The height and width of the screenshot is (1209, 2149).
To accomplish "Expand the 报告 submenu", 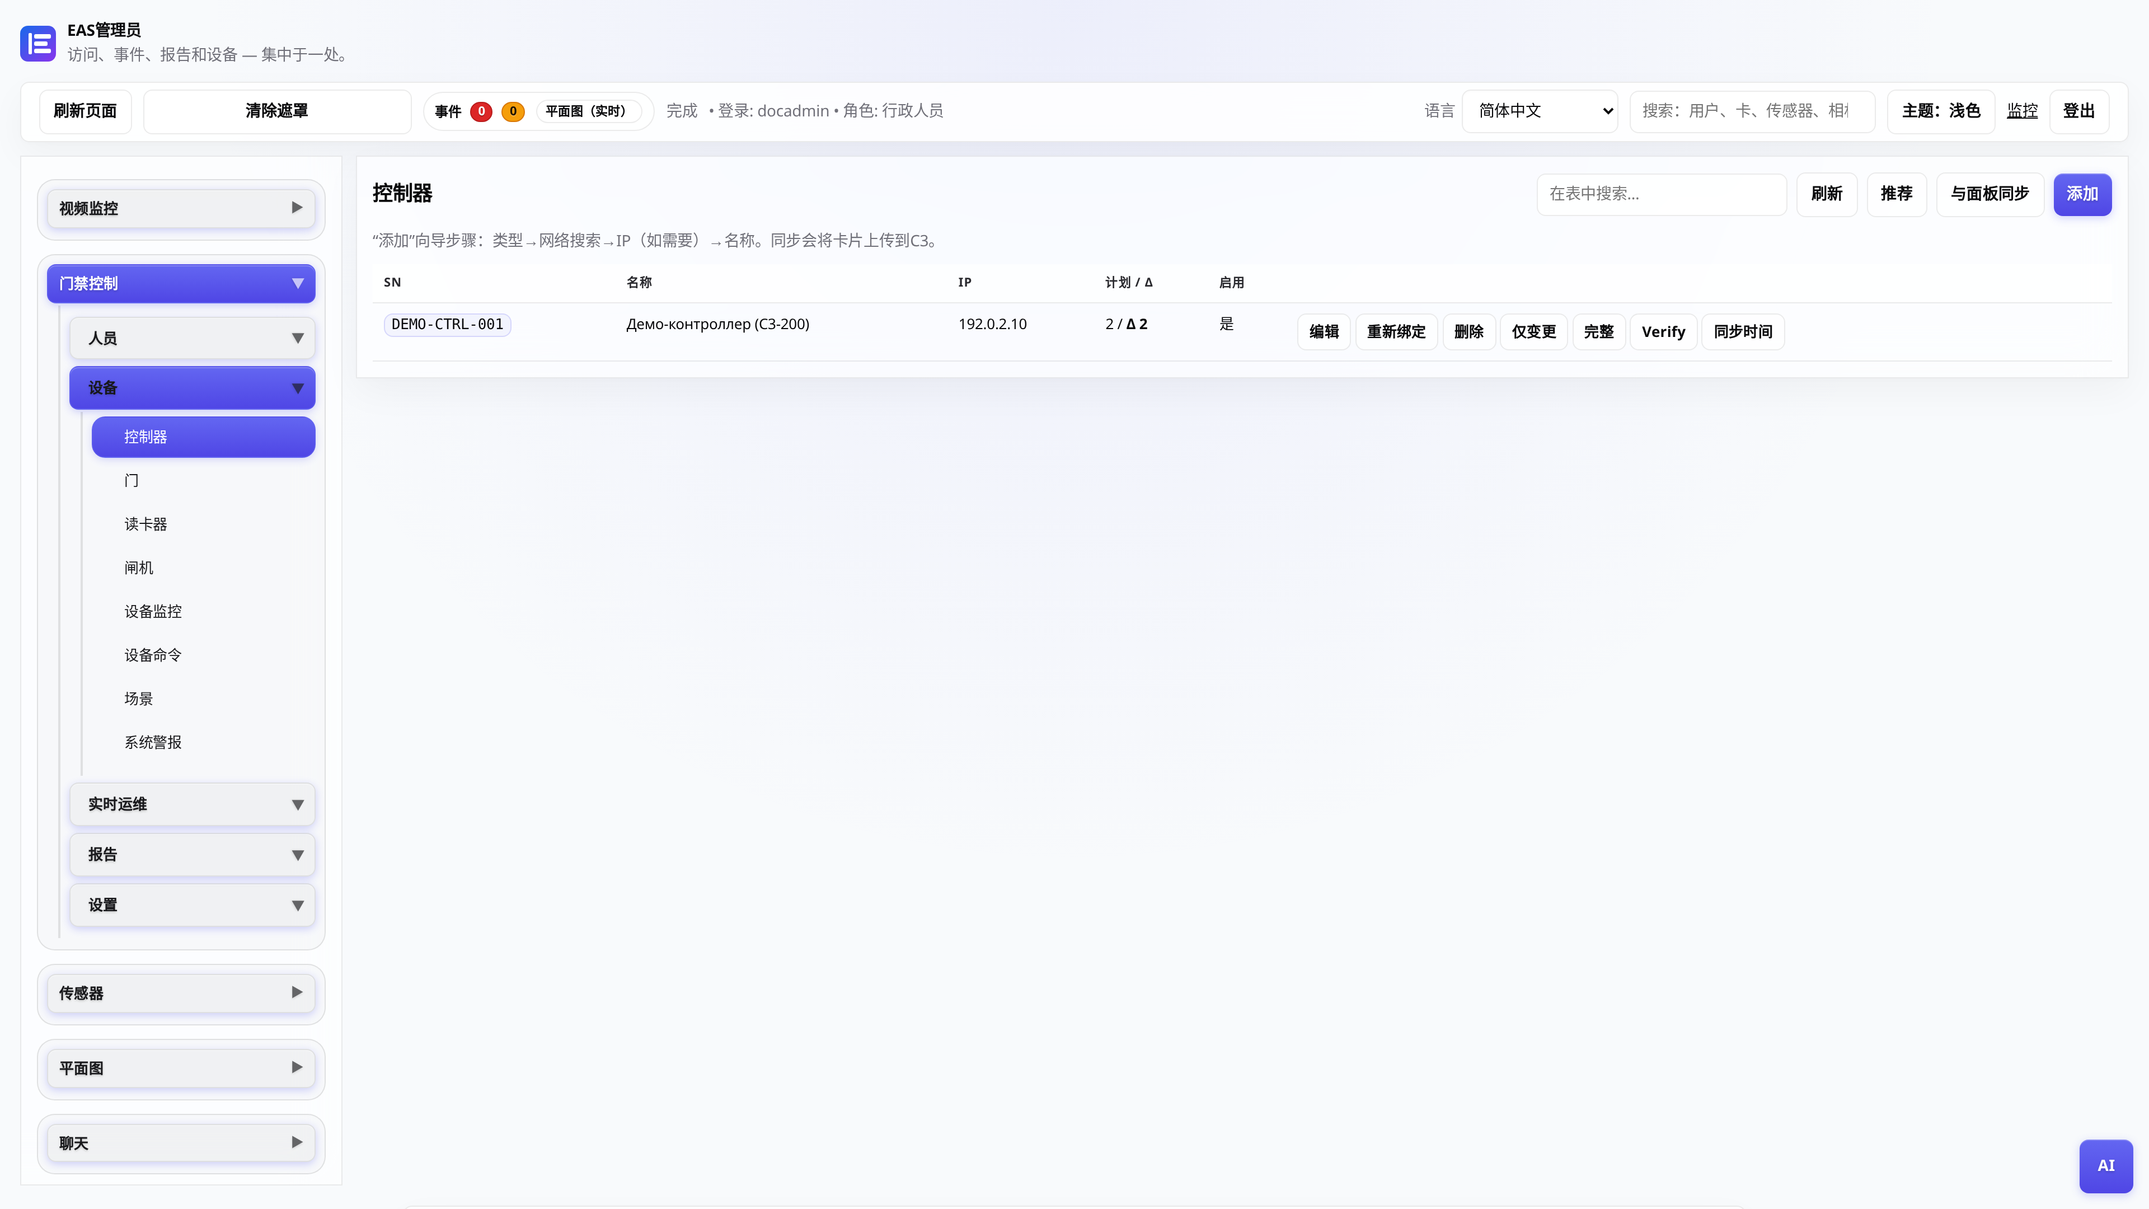I will click(x=192, y=854).
